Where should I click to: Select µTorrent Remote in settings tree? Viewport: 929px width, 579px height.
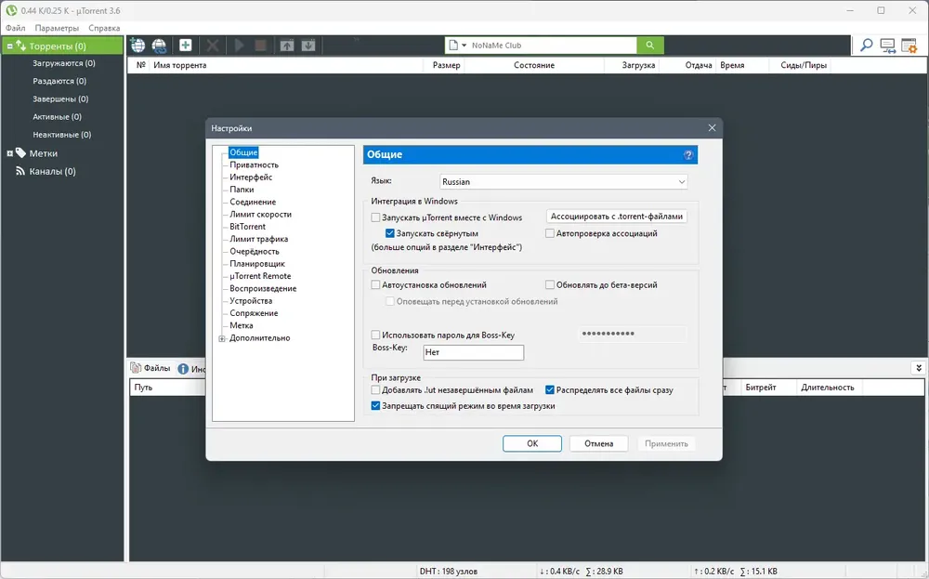(x=260, y=276)
